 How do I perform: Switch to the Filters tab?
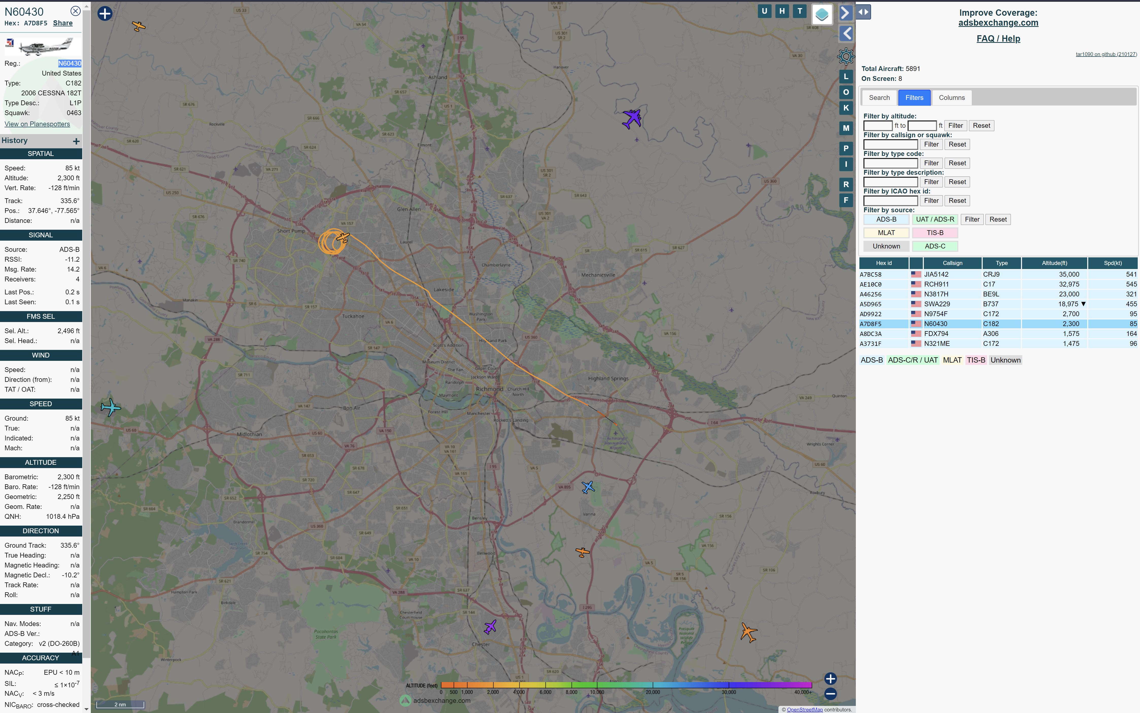(x=914, y=98)
